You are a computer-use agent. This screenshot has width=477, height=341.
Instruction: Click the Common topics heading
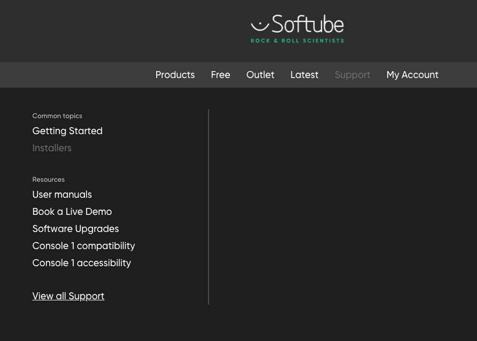57,116
